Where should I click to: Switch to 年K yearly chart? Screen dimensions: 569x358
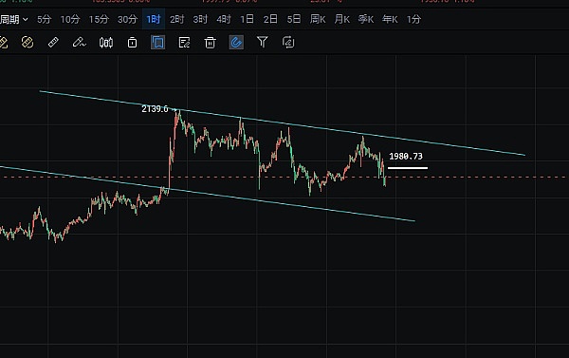coord(390,19)
